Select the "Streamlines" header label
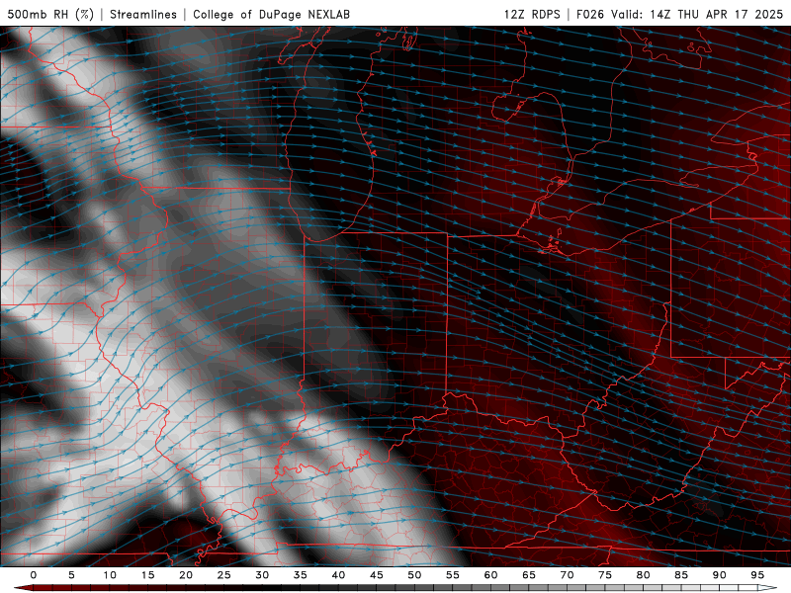Image resolution: width=791 pixels, height=593 pixels. point(143,14)
